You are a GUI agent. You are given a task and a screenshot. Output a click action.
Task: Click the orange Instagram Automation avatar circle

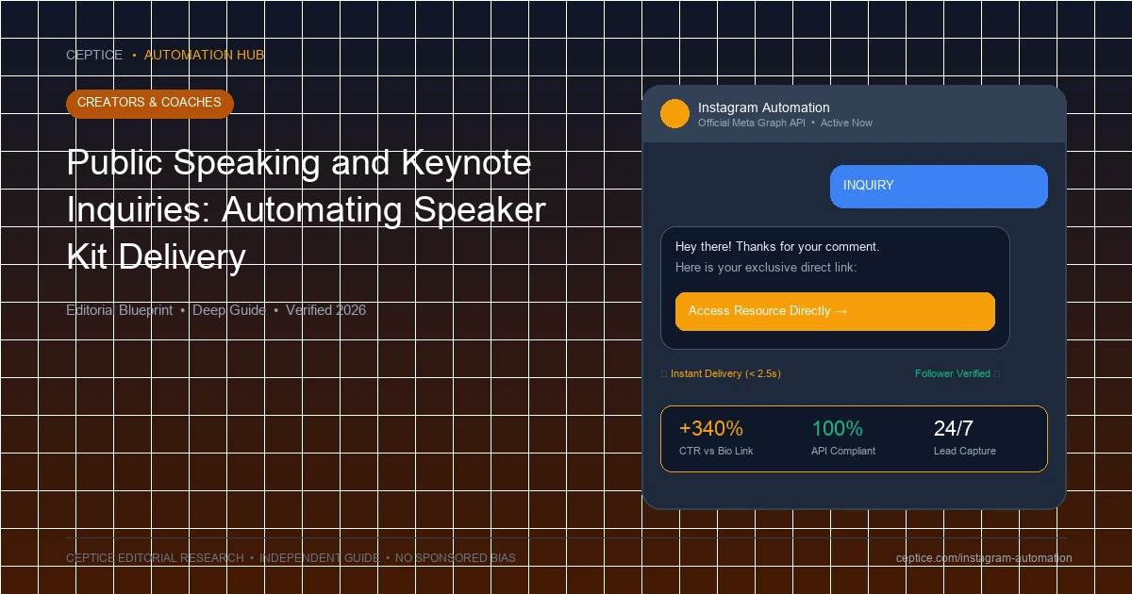click(x=674, y=113)
